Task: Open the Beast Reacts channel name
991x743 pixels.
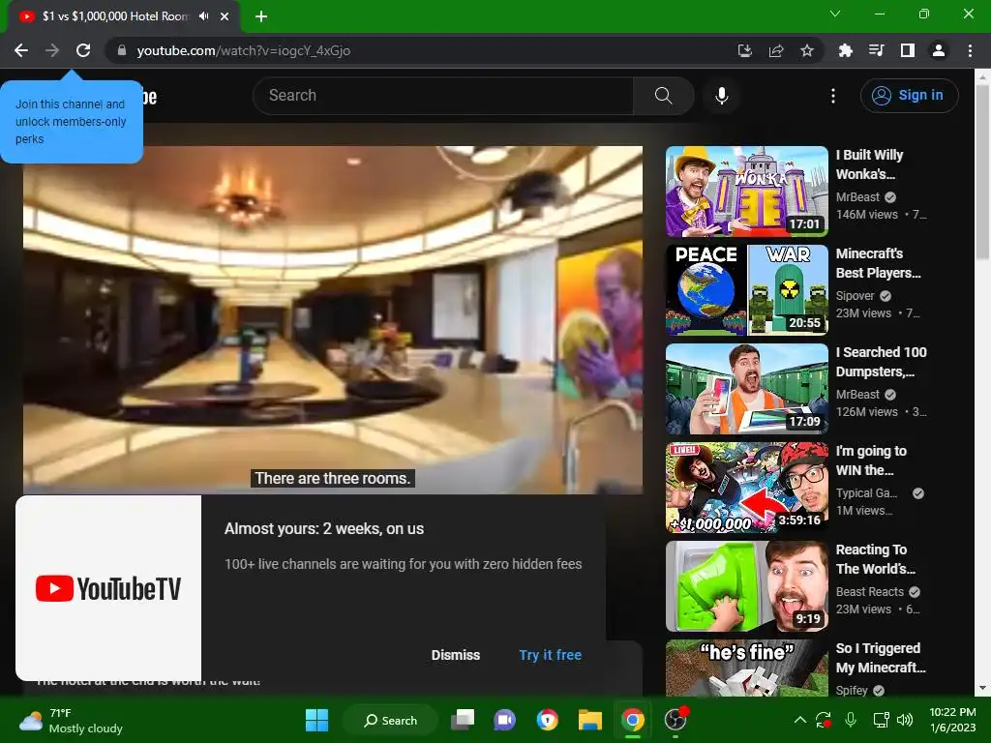Action: pos(870,591)
